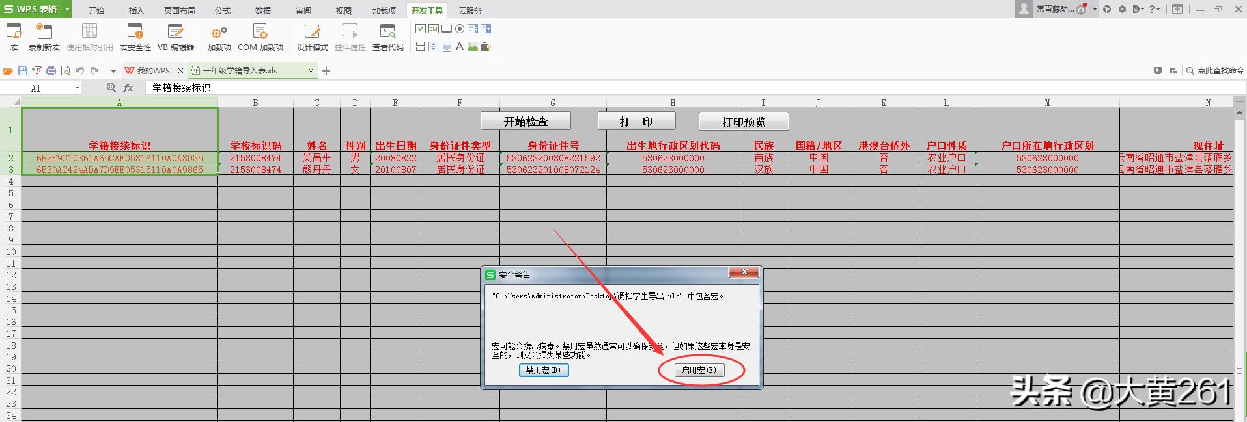Insert a label (A) control

point(460,47)
